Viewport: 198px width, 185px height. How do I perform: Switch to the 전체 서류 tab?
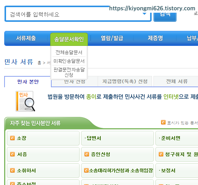177,81
